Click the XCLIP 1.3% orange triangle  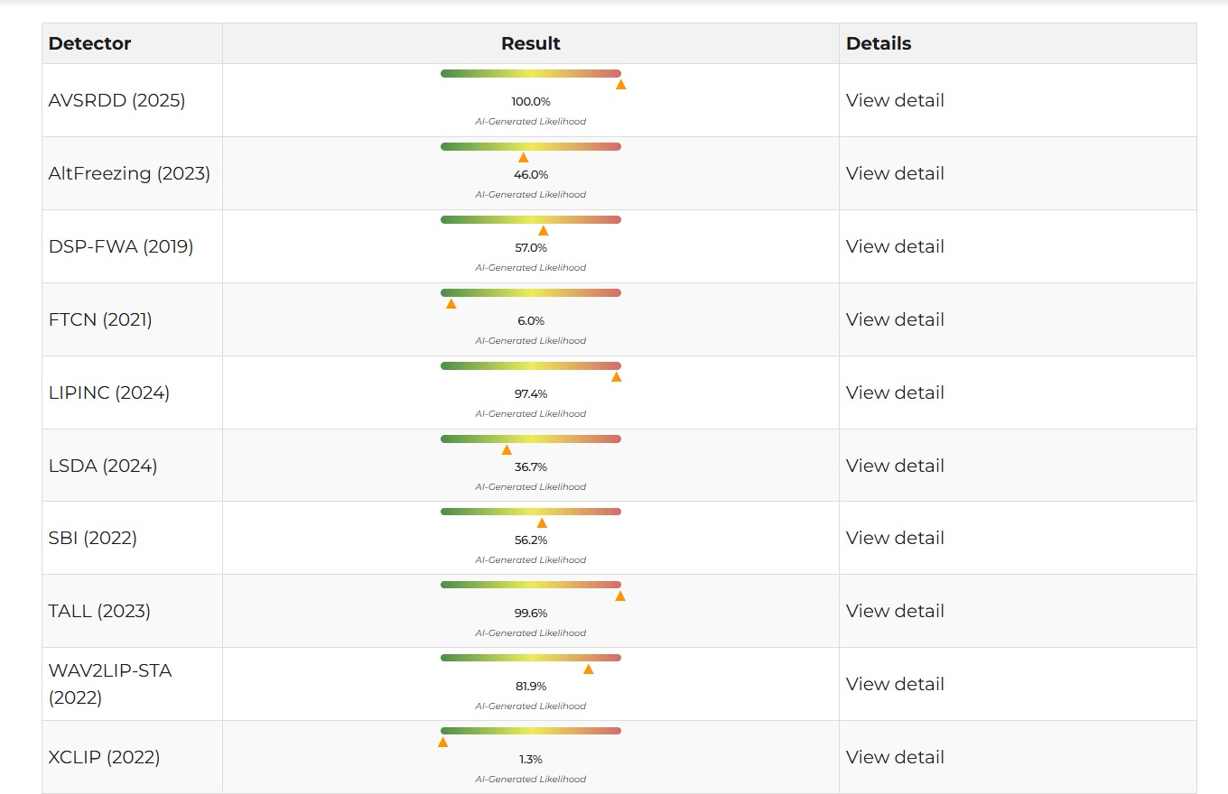(443, 742)
